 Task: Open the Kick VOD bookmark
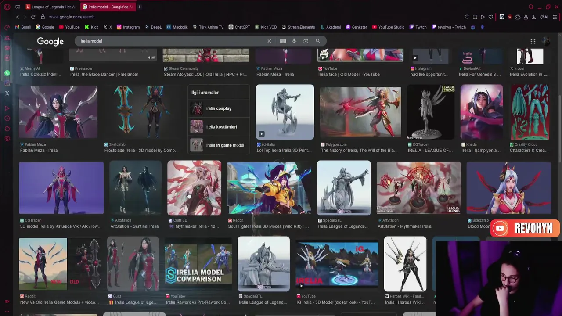pos(266,27)
